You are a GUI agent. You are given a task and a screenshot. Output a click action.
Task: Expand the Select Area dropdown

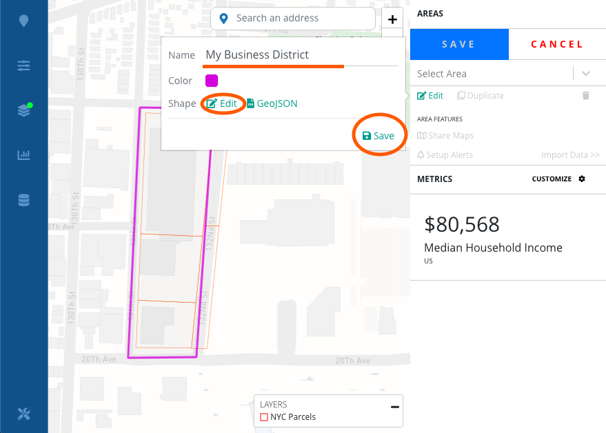click(x=585, y=74)
